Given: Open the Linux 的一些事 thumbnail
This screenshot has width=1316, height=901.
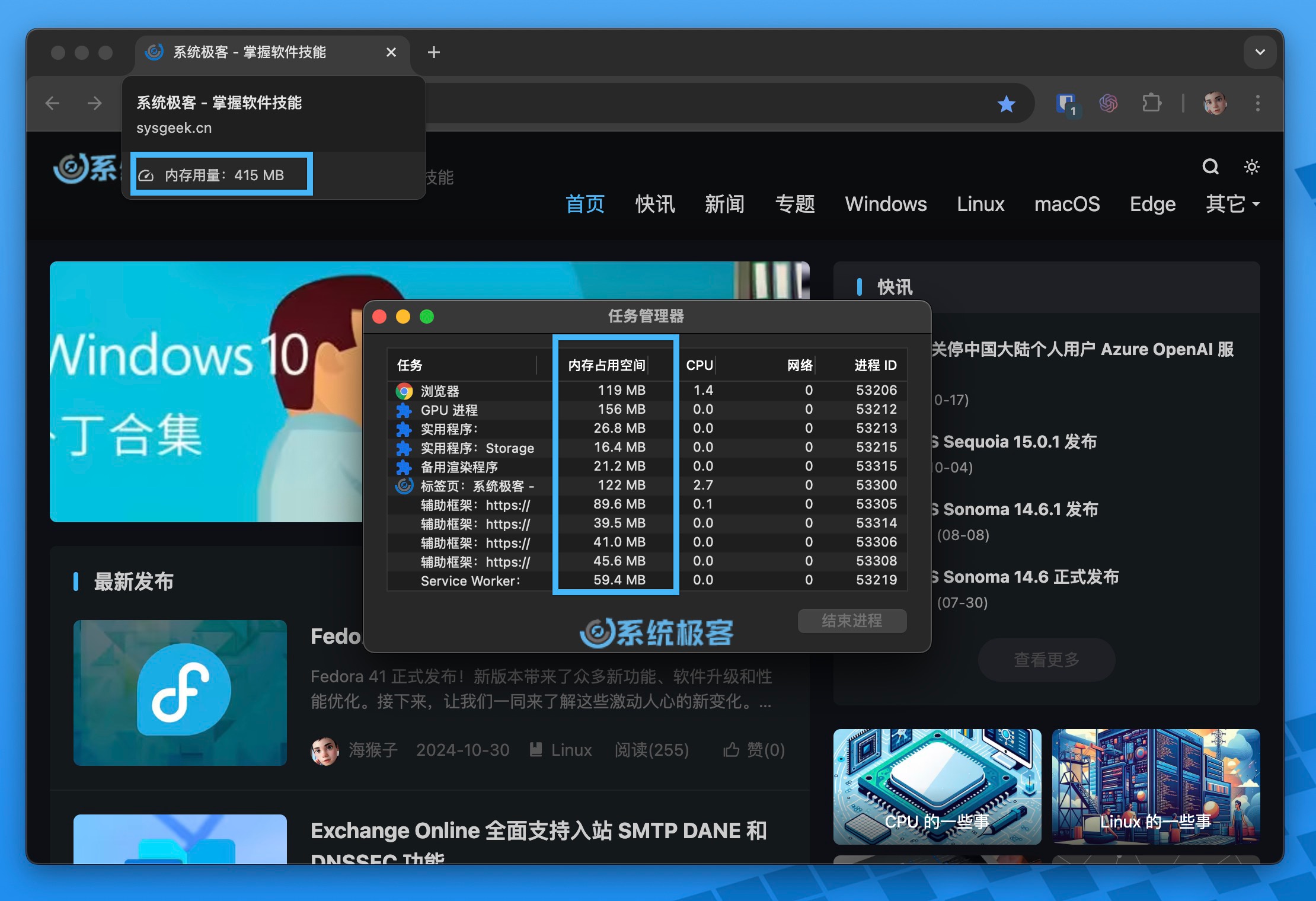Looking at the screenshot, I should click(x=1156, y=787).
